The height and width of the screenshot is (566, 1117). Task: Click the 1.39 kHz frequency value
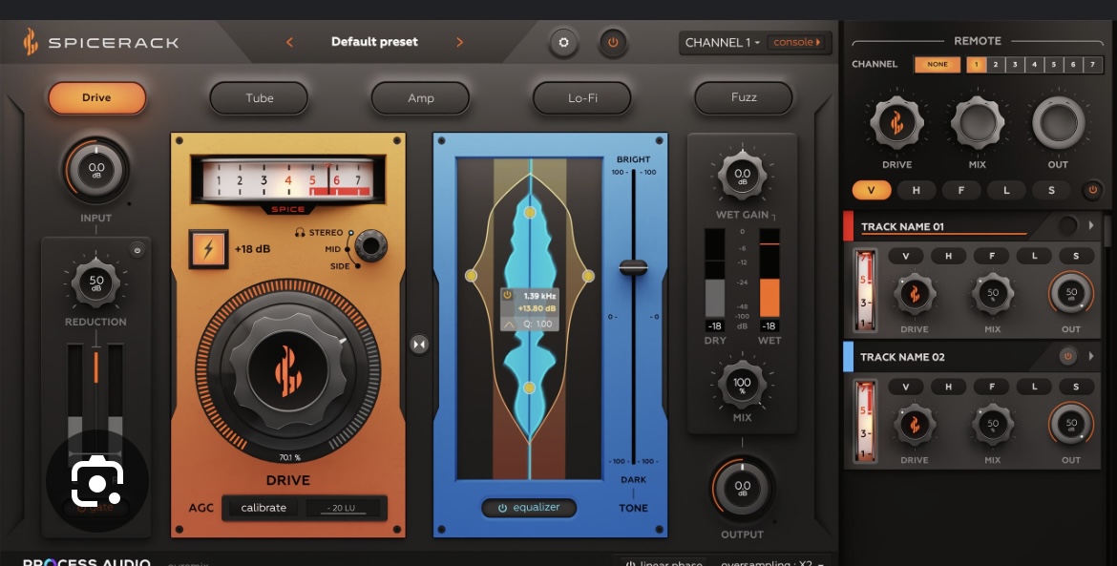540,296
